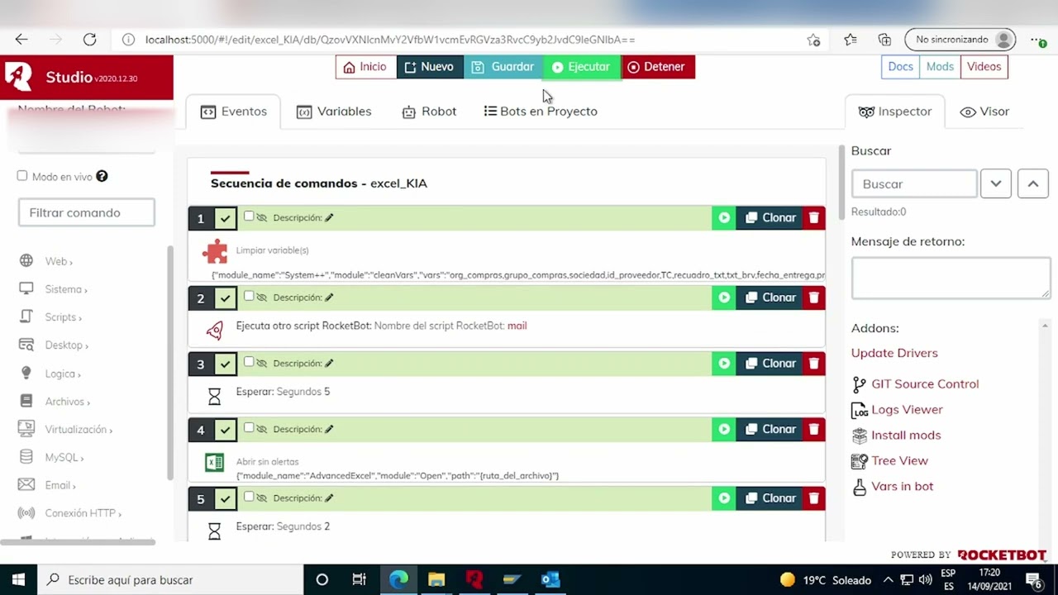This screenshot has width=1058, height=595.
Task: Add this page to favorites star icon
Action: coord(814,40)
